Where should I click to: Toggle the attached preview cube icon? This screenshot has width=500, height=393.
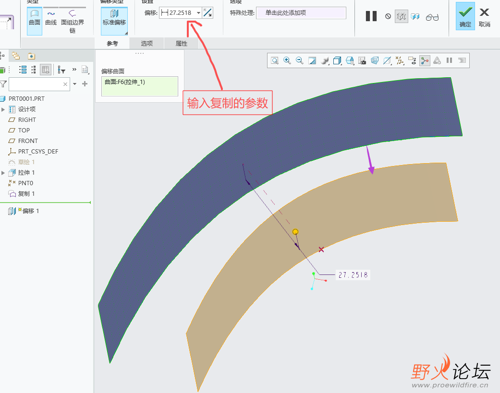[415, 16]
